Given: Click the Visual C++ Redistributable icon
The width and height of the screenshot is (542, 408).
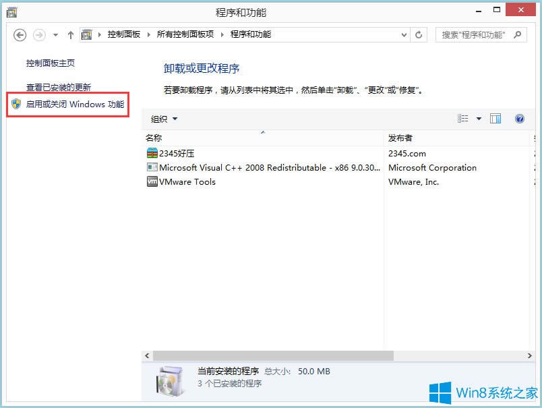Looking at the screenshot, I should [152, 167].
